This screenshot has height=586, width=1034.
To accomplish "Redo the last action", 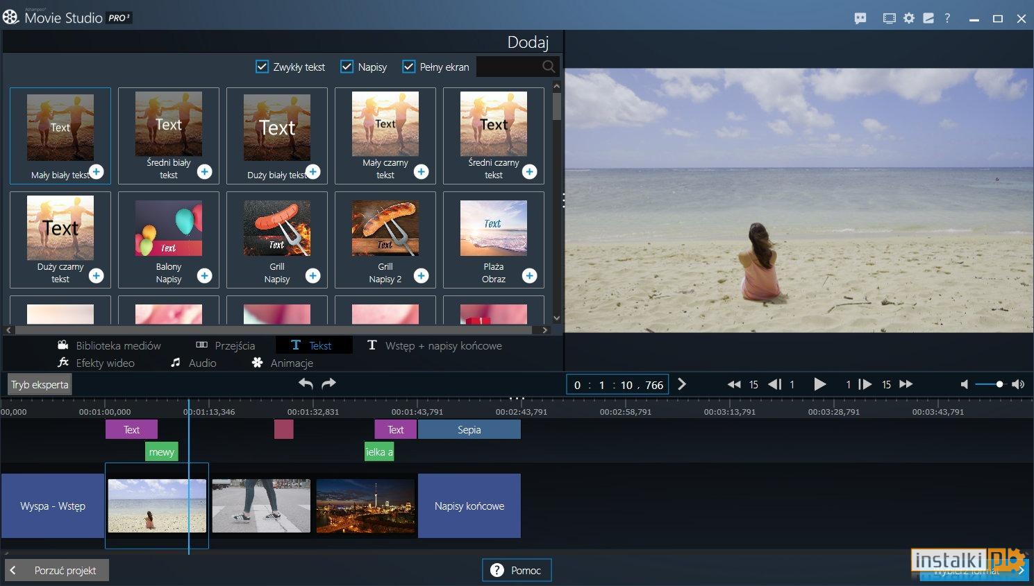I will [329, 384].
